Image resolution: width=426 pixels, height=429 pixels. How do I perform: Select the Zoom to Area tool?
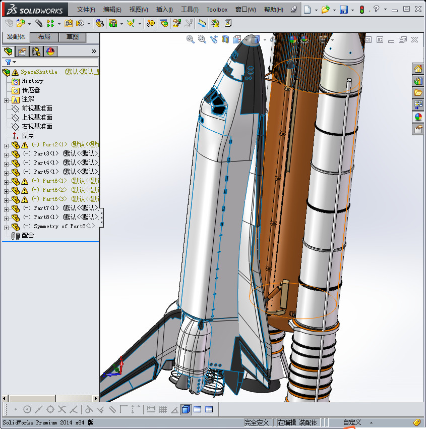[x=202, y=39]
